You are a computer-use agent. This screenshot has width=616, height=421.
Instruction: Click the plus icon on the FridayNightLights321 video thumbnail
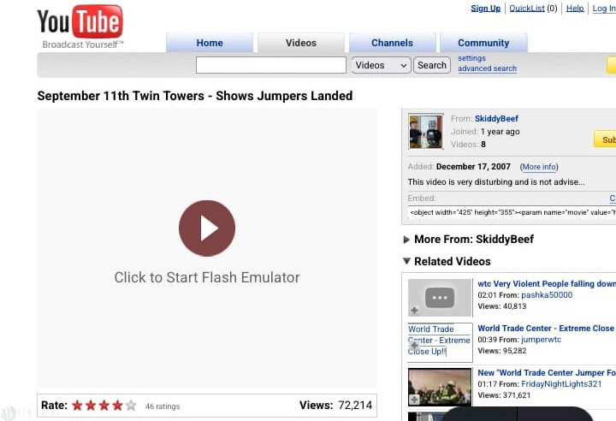click(415, 399)
